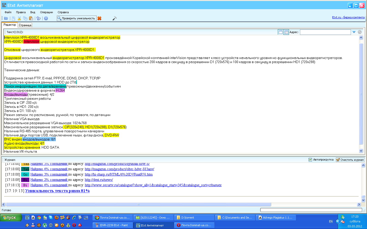
Task: Launch Internet Explorer from quick launch
Action: (x=74, y=218)
